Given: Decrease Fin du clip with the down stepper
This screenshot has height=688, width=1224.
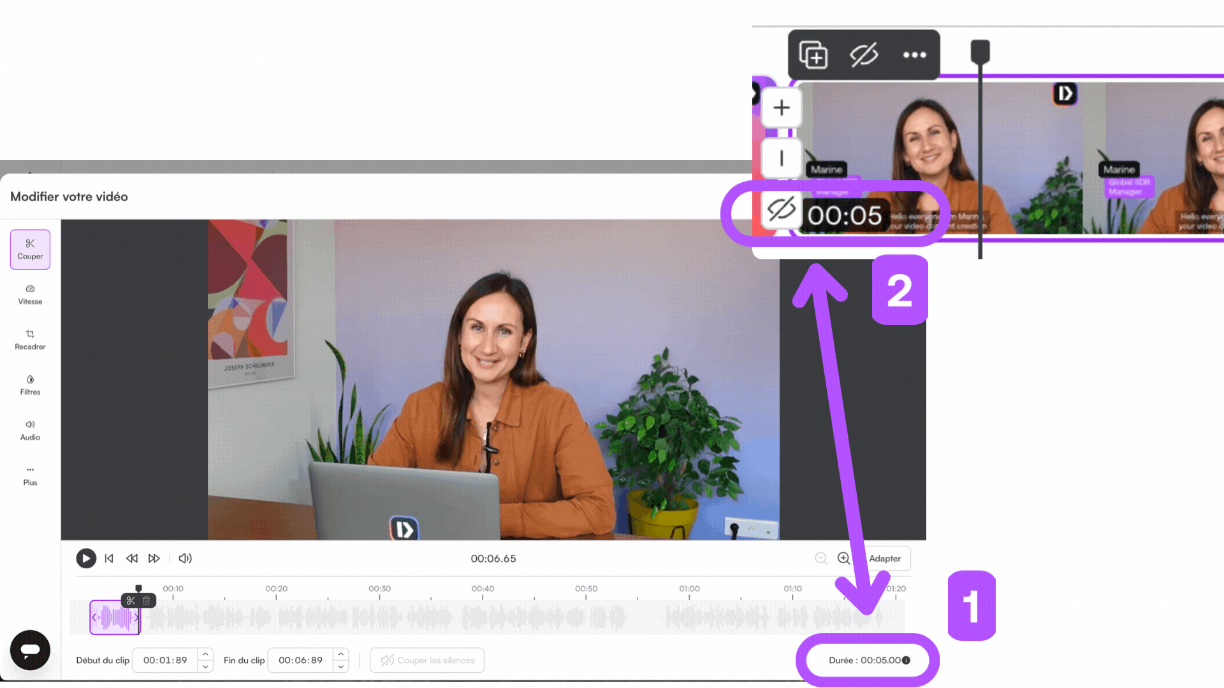Looking at the screenshot, I should click(341, 666).
